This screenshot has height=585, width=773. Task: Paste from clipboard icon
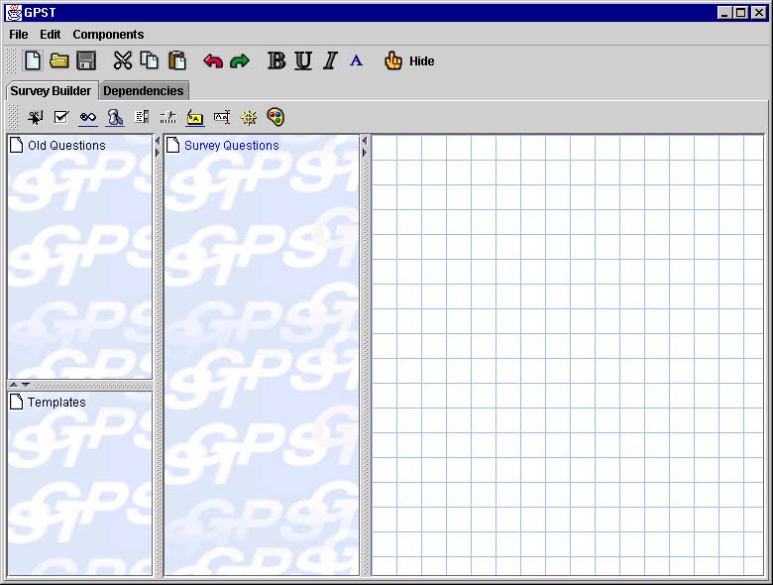click(x=177, y=60)
